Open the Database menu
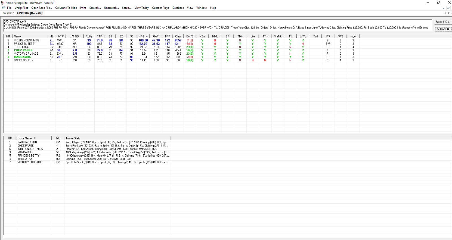The height and width of the screenshot is (240, 452). click(x=178, y=8)
